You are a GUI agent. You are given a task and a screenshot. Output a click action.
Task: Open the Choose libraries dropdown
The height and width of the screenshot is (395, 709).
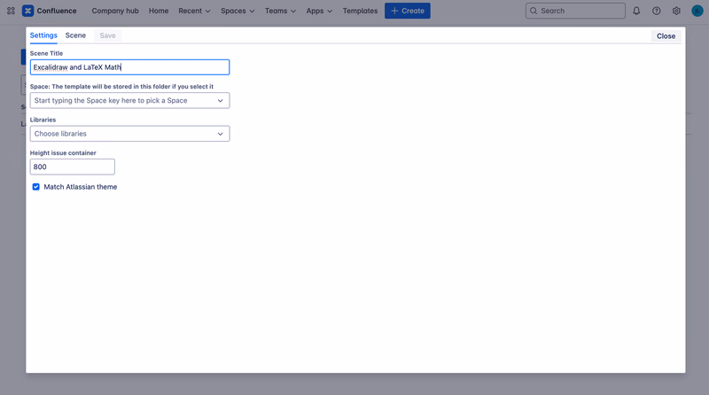[129, 134]
